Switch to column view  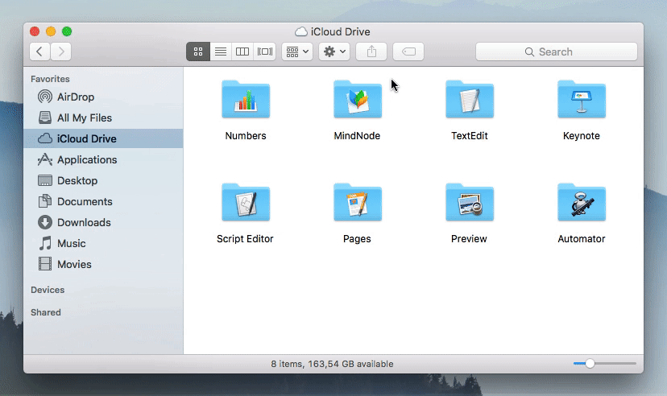[x=242, y=52]
